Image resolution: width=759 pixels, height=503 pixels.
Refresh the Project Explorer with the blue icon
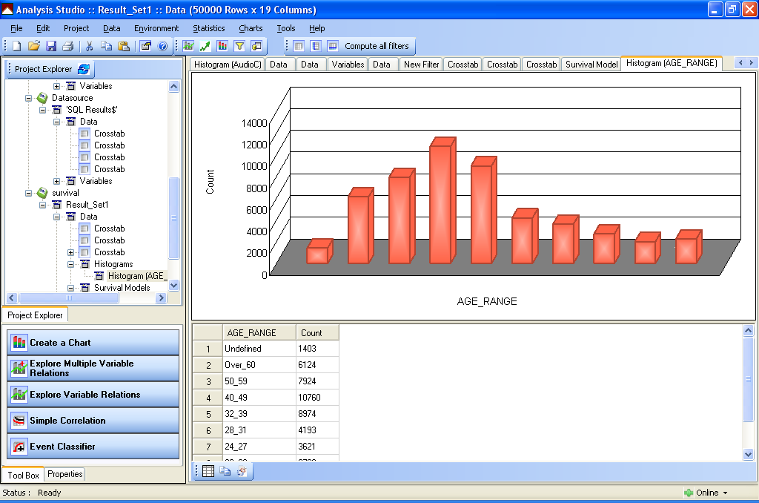pos(84,69)
